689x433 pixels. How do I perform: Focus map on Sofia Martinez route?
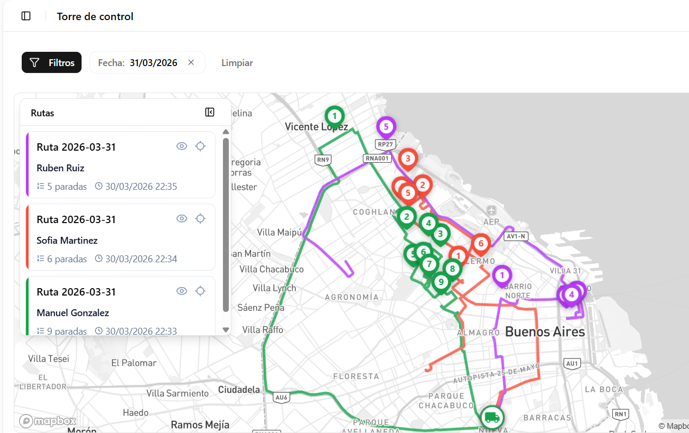coord(200,218)
